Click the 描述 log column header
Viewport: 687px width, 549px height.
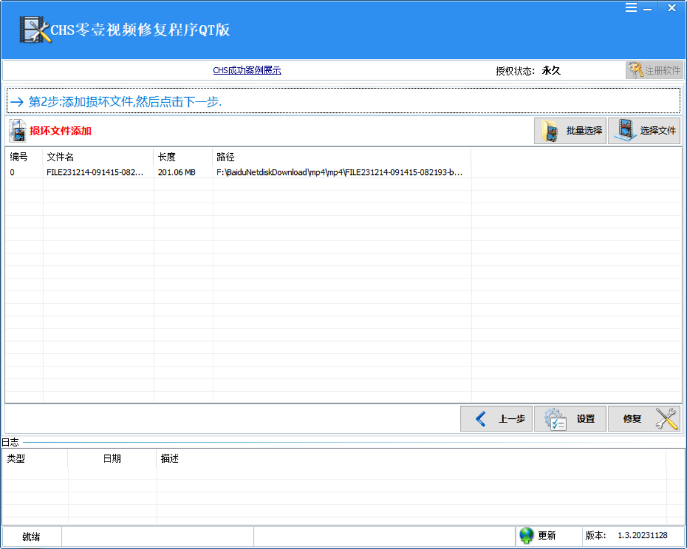tap(411, 459)
